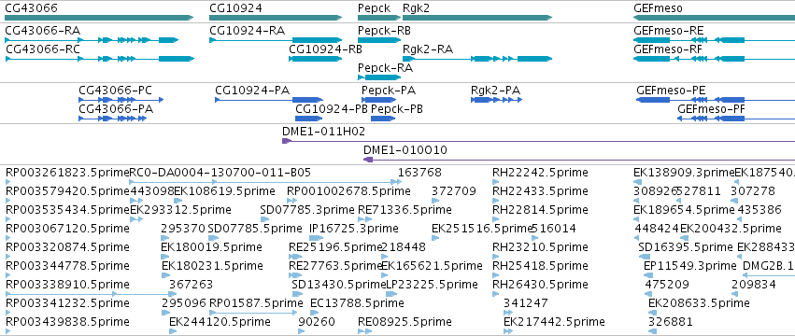Select the CG10924 gene glyph
The height and width of the screenshot is (336, 795).
point(276,19)
